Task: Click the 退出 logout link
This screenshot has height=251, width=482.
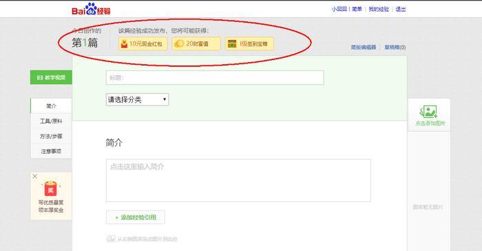Action: (401, 9)
